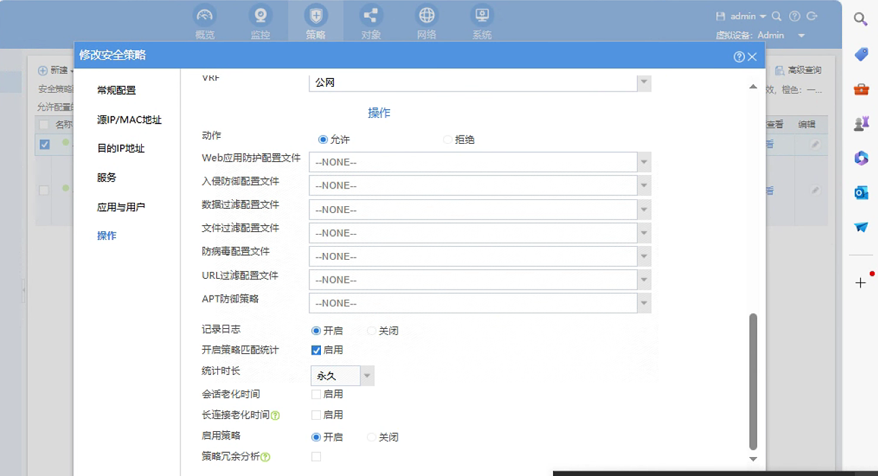
Task: Set 记录日志 to 关闭
Action: click(371, 331)
